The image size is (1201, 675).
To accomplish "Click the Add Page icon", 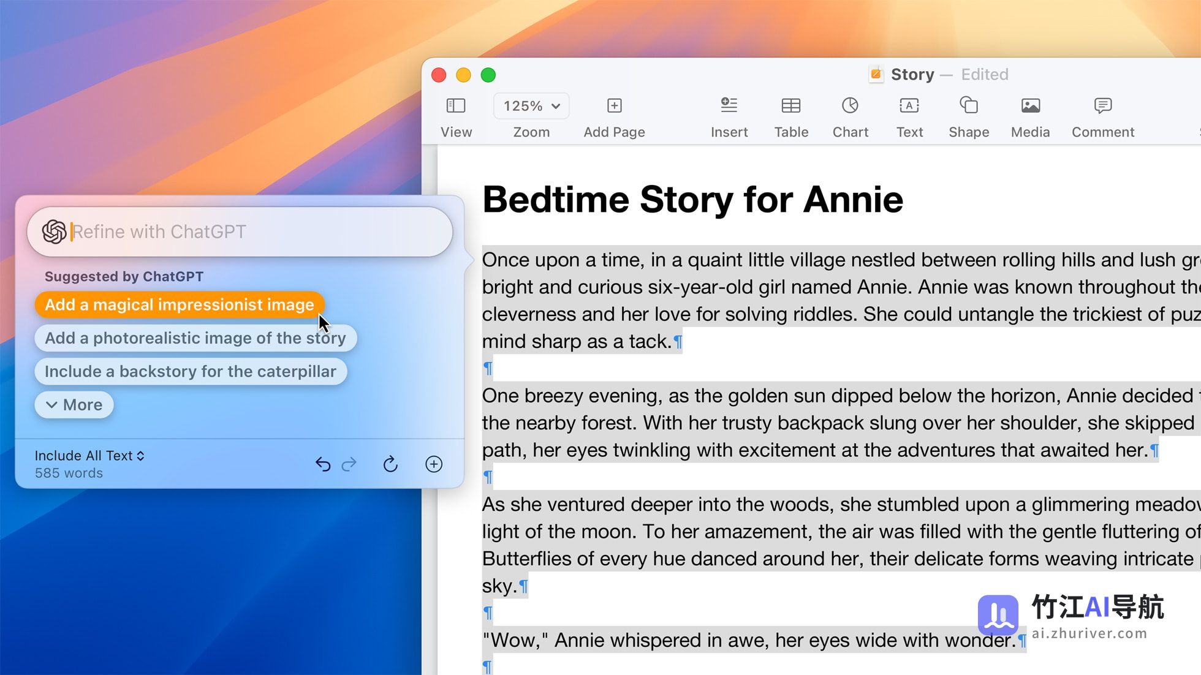I will tap(614, 105).
